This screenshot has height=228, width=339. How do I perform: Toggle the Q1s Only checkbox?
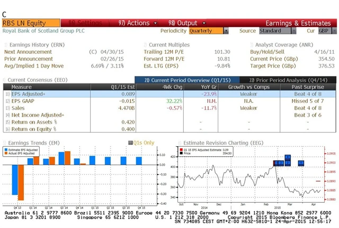click(x=130, y=142)
